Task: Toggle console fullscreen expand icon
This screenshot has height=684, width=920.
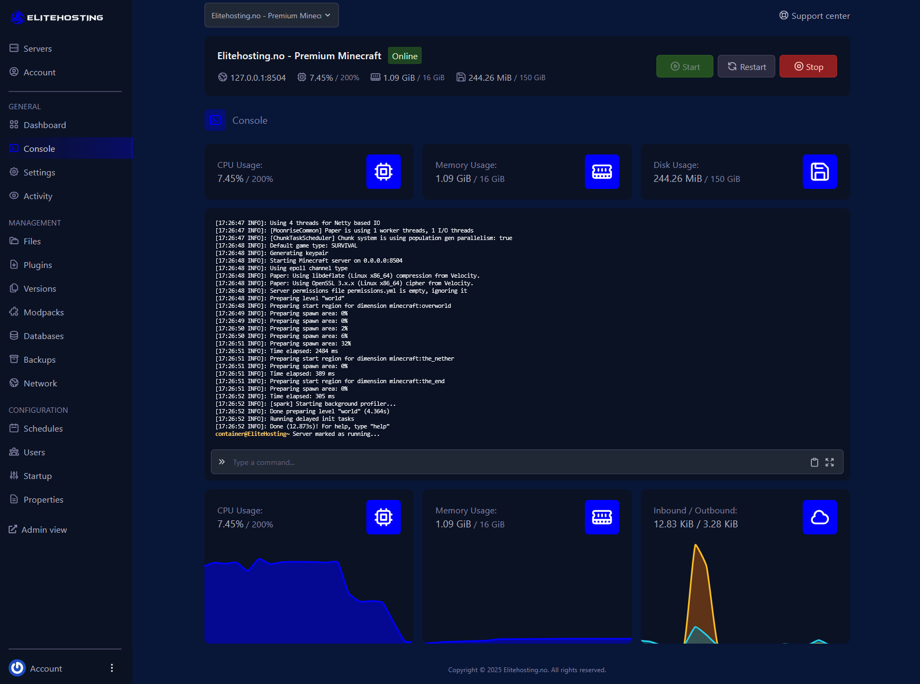Action: [830, 462]
